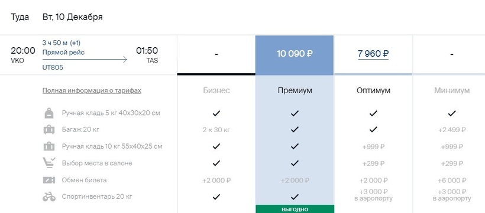Click flight number UT805
This screenshot has height=213, width=485.
pos(53,67)
